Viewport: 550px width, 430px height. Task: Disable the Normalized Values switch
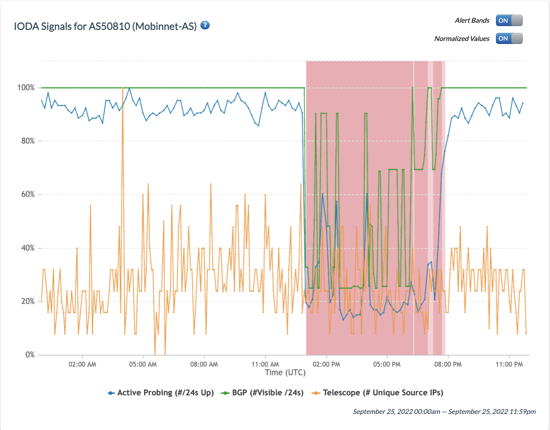click(x=509, y=38)
